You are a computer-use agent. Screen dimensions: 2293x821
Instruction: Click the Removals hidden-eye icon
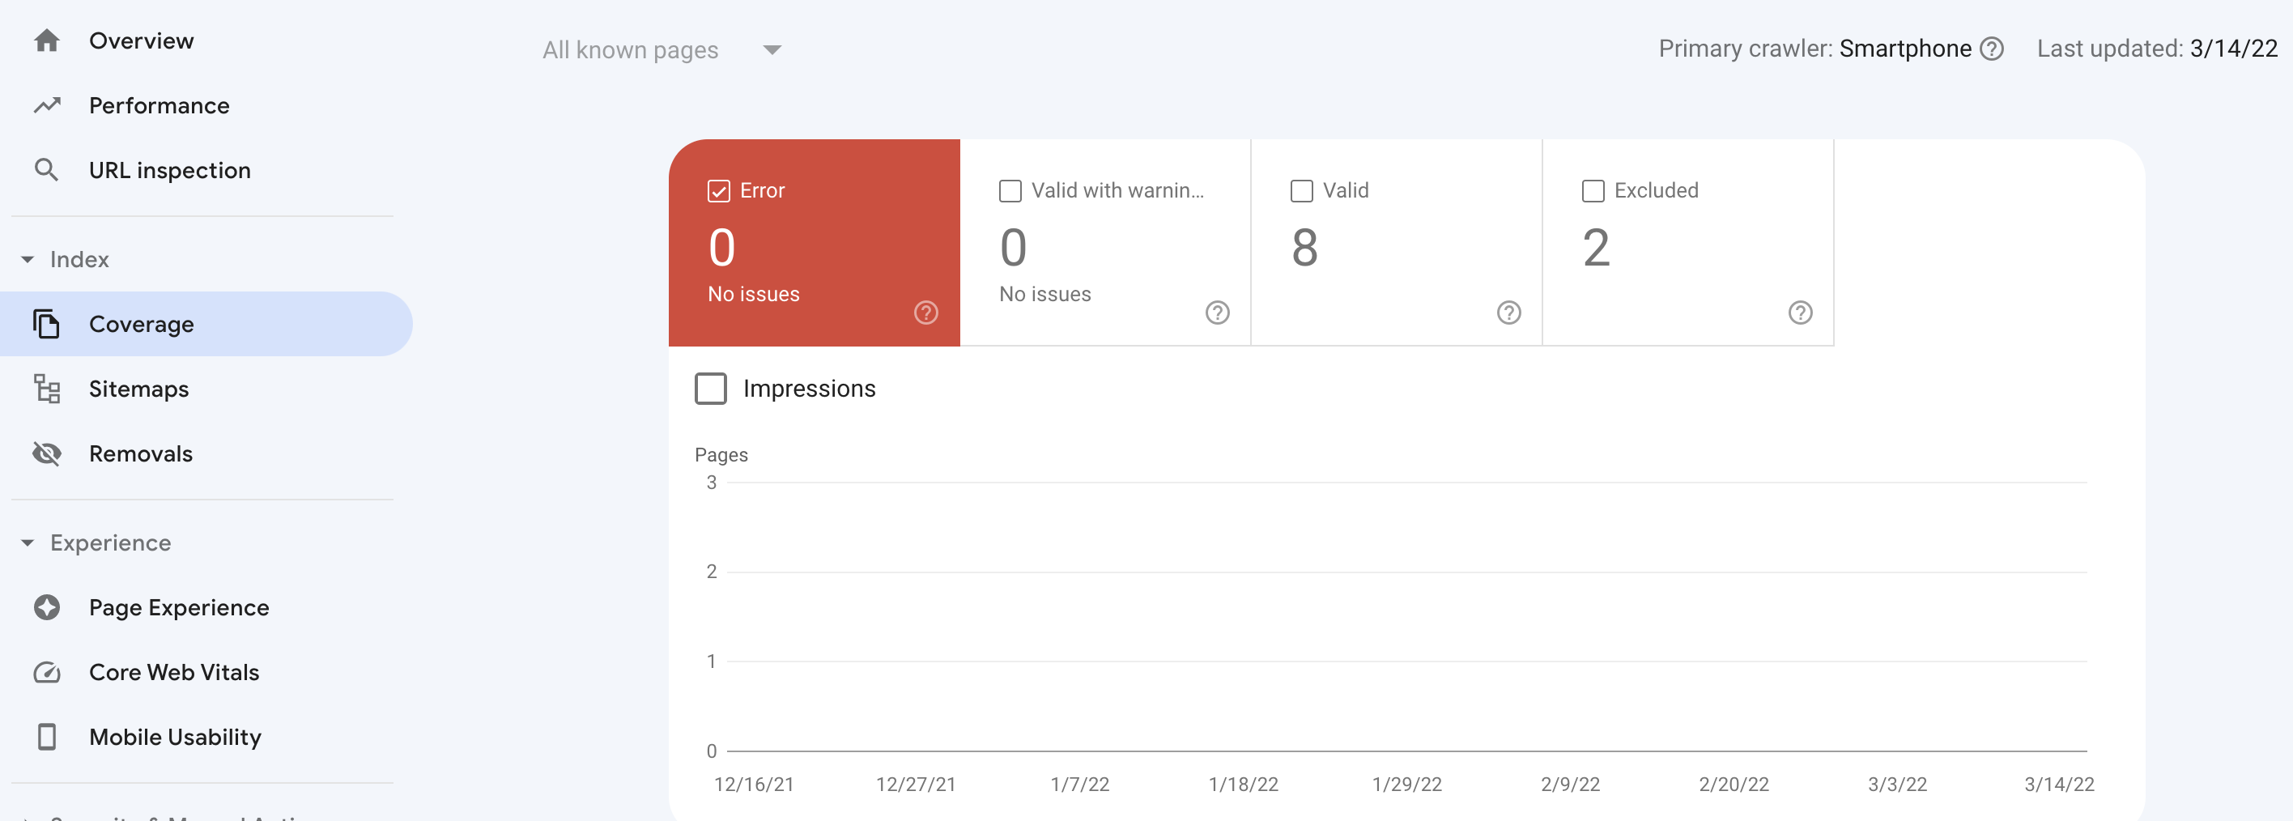47,453
